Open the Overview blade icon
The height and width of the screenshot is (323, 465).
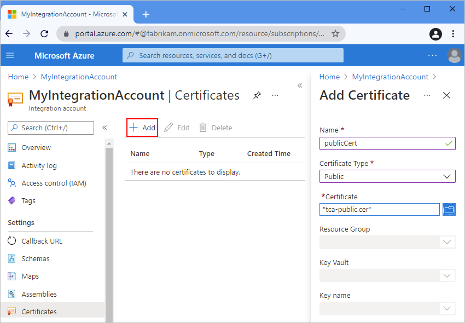[x=12, y=147]
